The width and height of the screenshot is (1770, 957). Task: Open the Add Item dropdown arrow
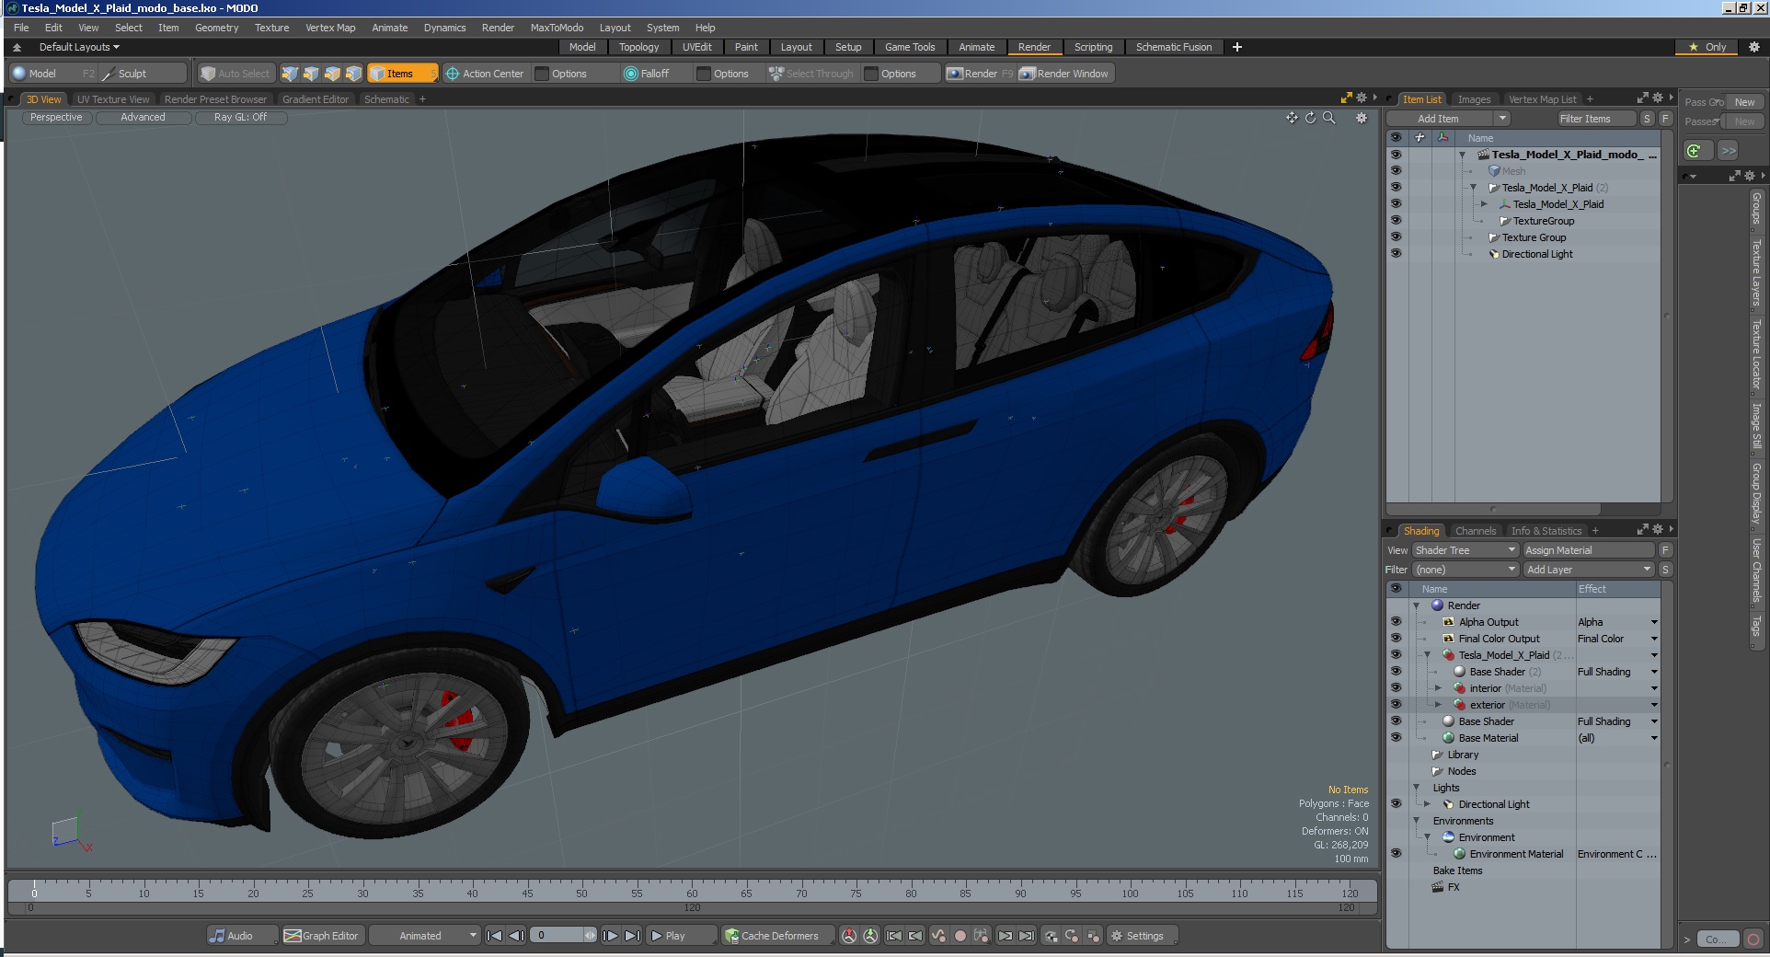point(1502,118)
